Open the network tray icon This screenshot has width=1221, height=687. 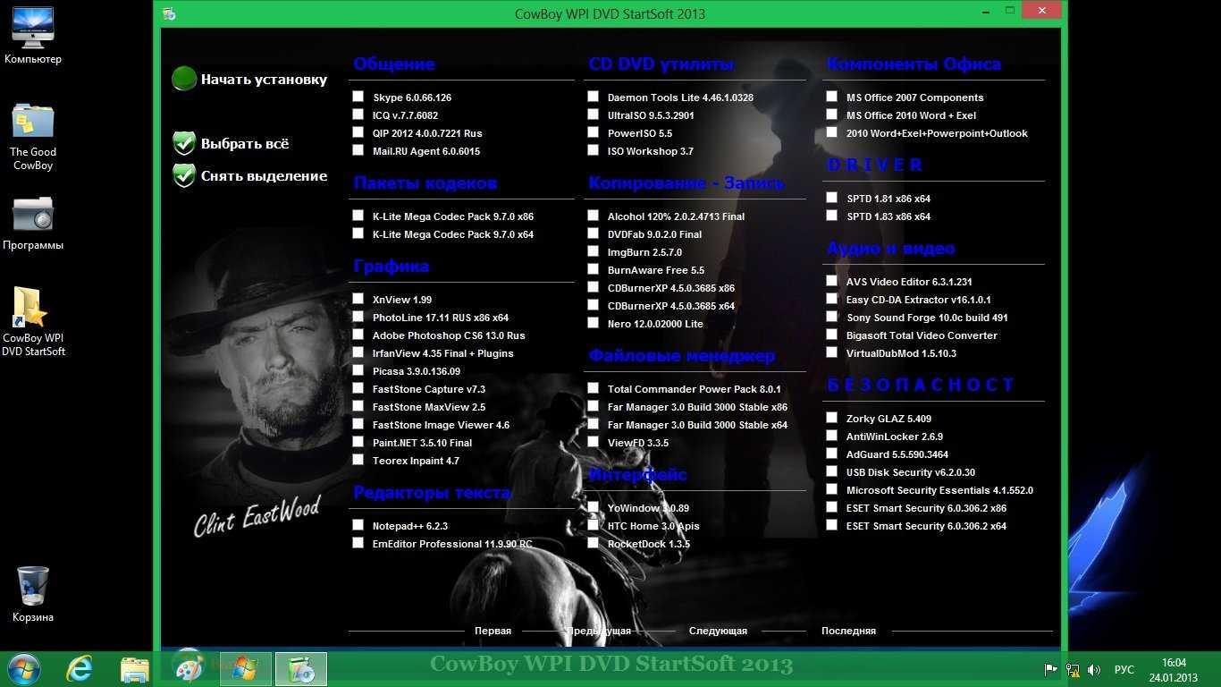pyautogui.click(x=1073, y=669)
